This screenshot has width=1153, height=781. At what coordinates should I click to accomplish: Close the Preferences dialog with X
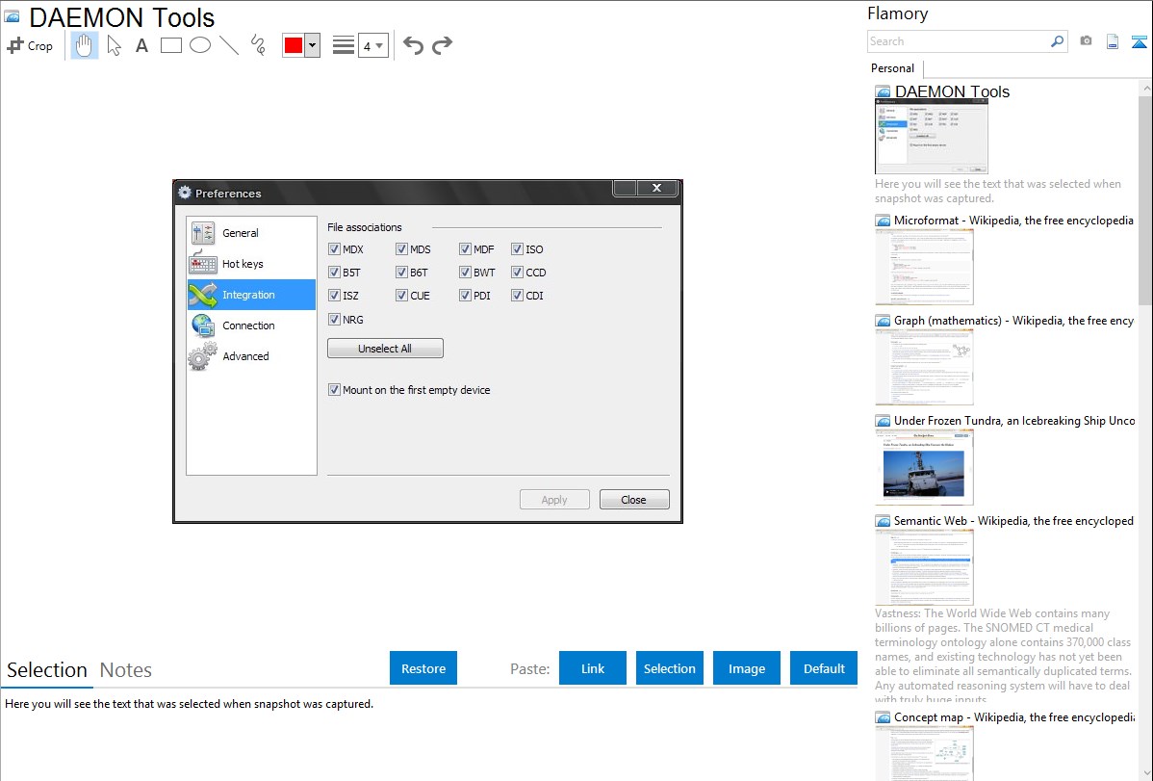[x=656, y=189]
